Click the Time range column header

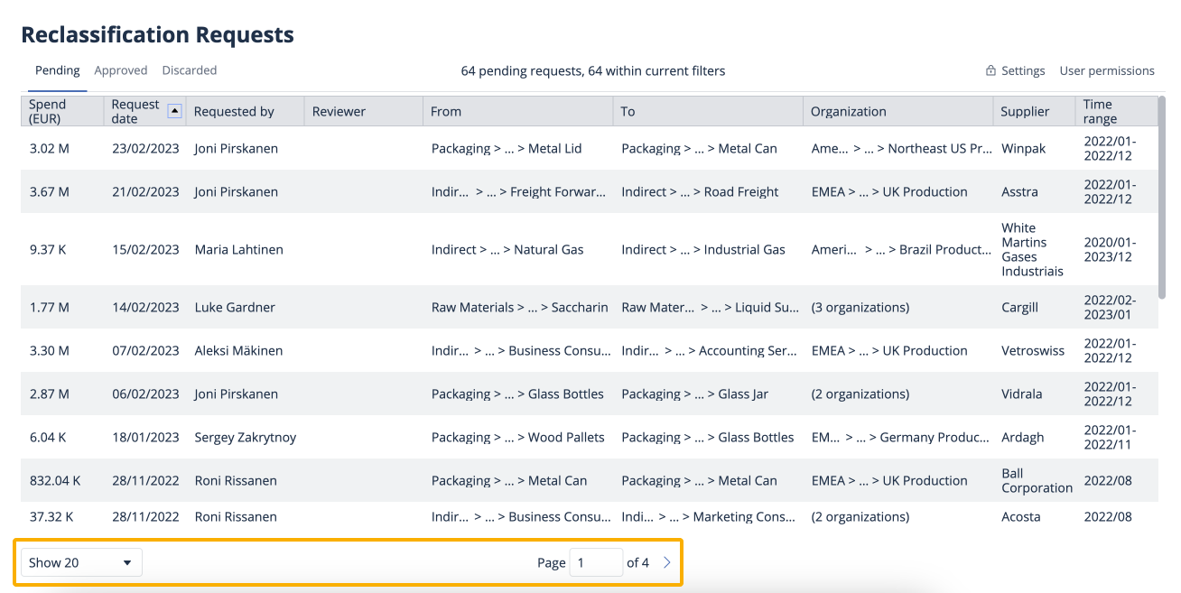[1099, 111]
